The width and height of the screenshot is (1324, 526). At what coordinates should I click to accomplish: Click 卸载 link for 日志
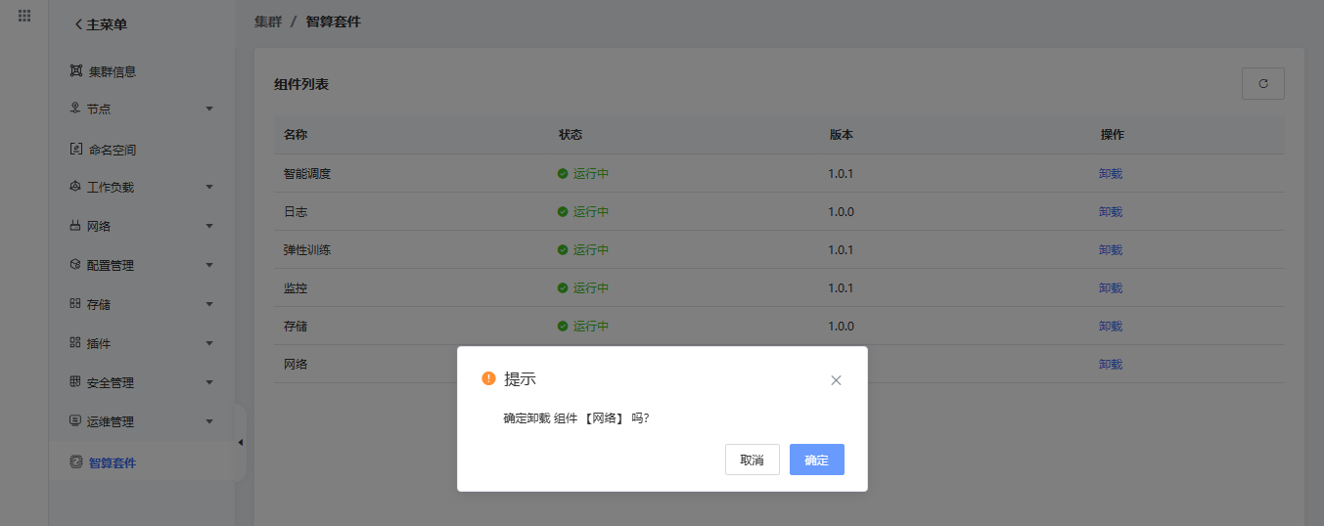pyautogui.click(x=1111, y=212)
